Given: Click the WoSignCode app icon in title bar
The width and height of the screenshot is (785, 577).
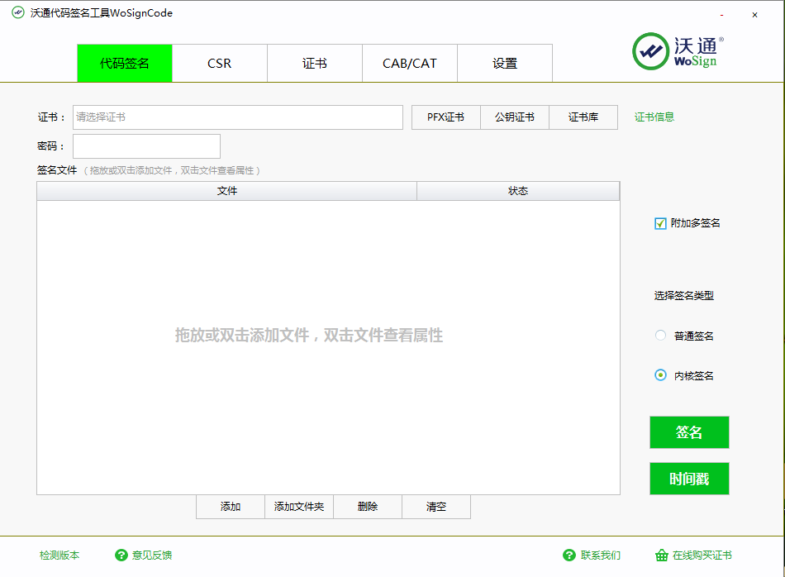Looking at the screenshot, I should (18, 12).
